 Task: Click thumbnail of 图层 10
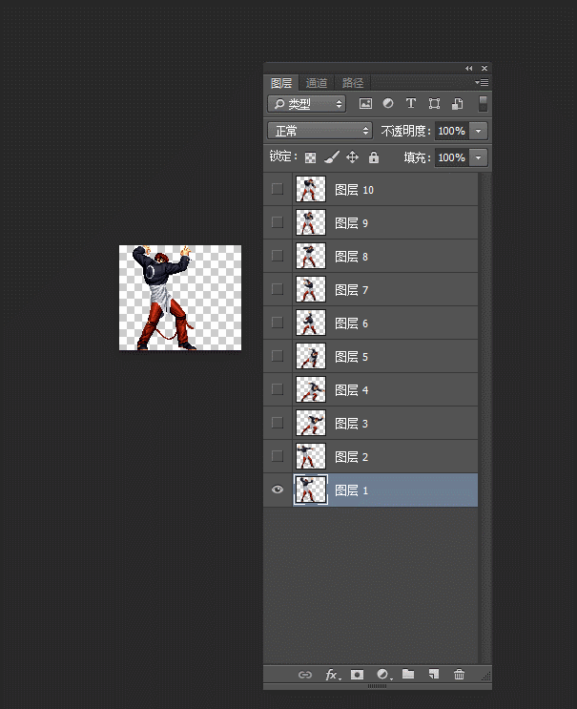(x=311, y=189)
